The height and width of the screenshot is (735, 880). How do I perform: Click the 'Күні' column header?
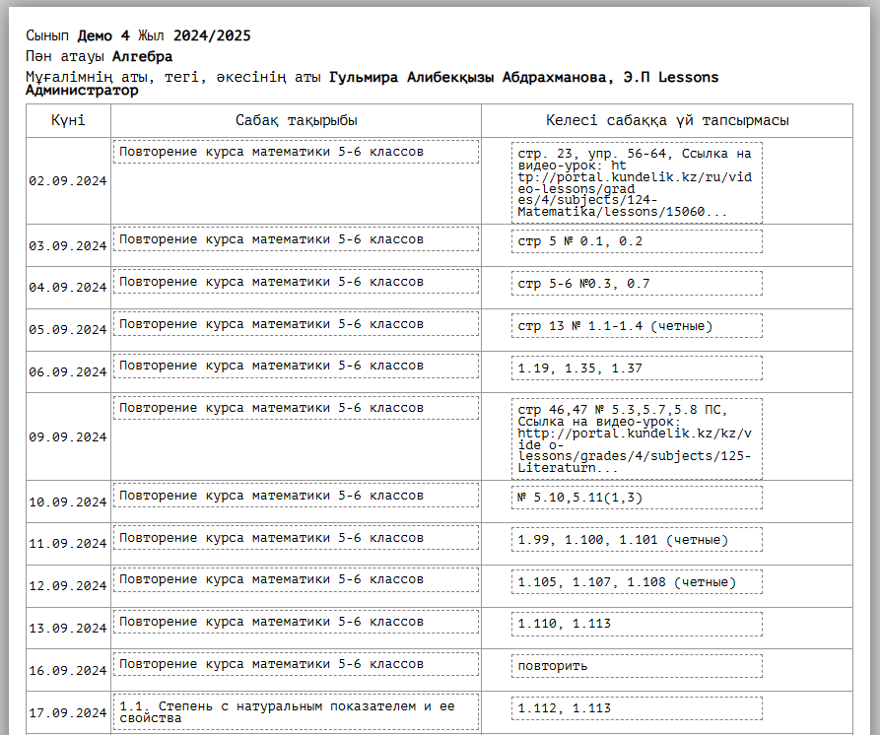68,120
